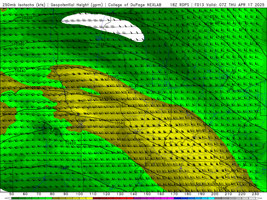Click the 10620 height contour label
Viewport: 267px width, 200px height.
coord(70,143)
